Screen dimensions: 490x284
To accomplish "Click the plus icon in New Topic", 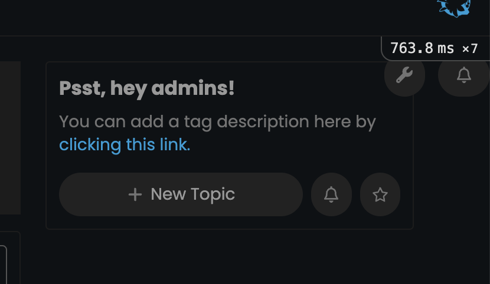I will point(135,194).
